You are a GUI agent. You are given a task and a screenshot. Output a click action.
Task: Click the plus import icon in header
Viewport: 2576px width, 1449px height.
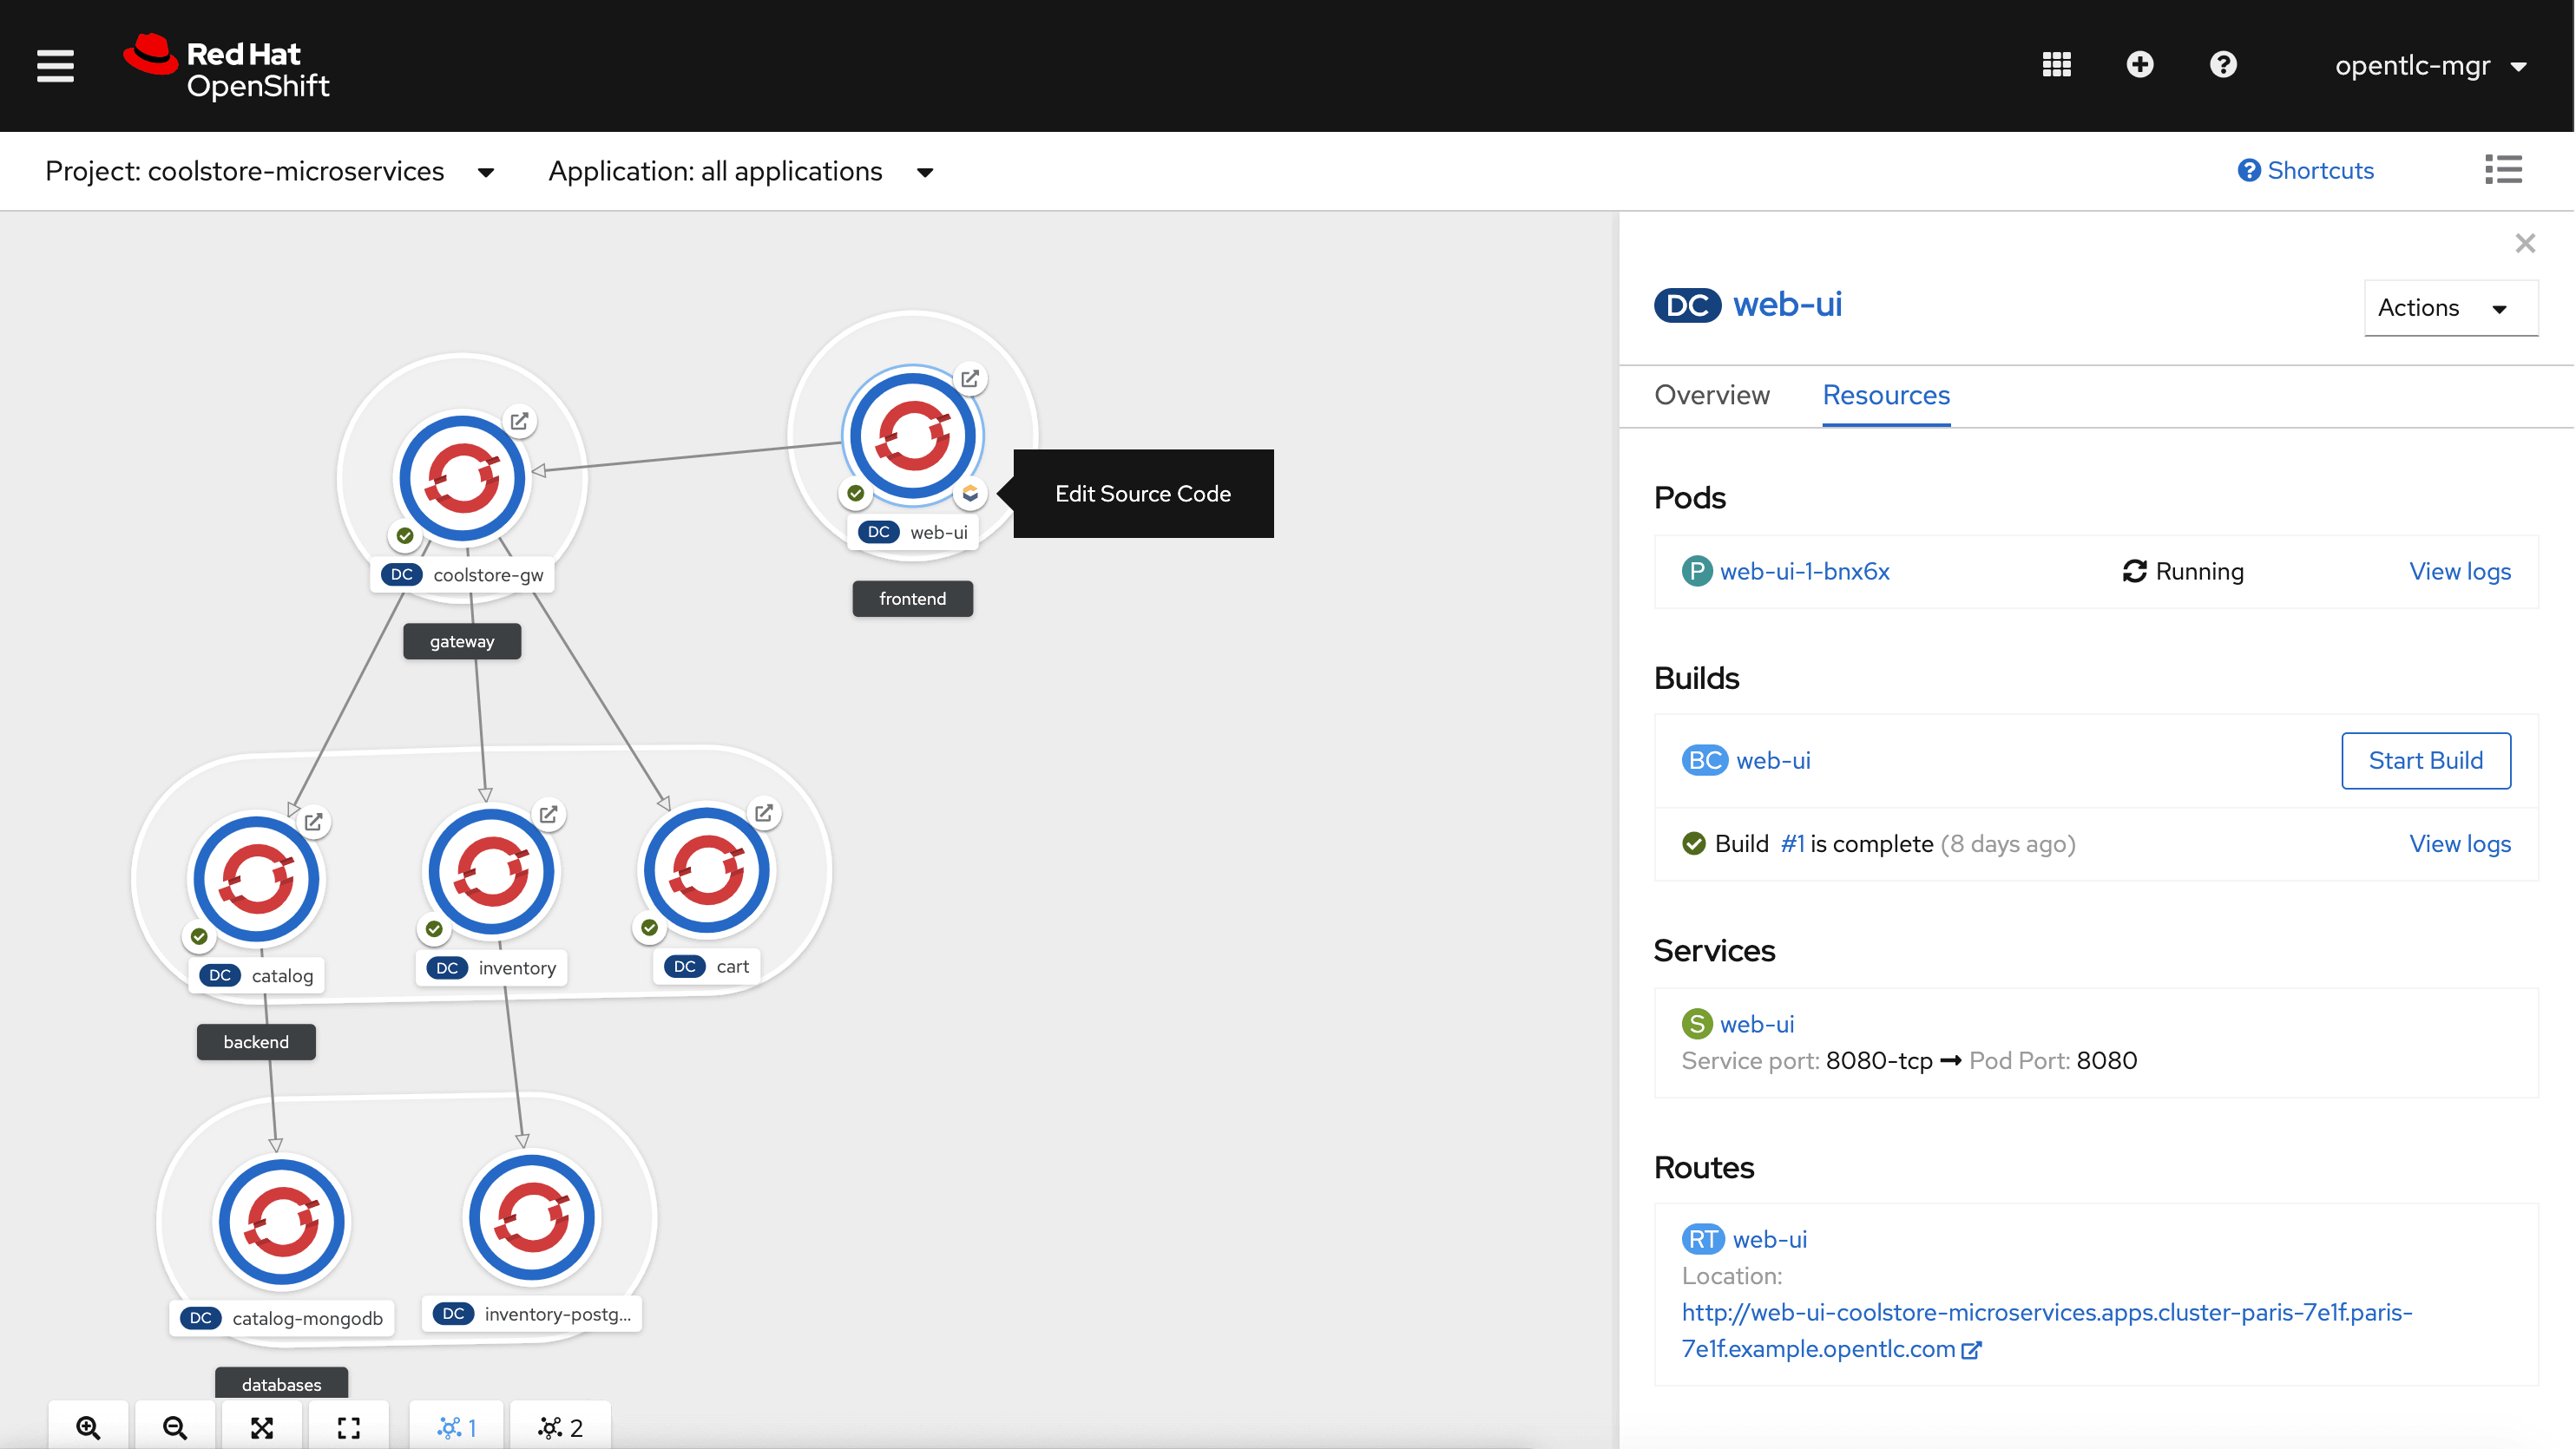pos(2139,65)
